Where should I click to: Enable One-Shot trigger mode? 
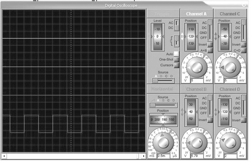[176, 59]
